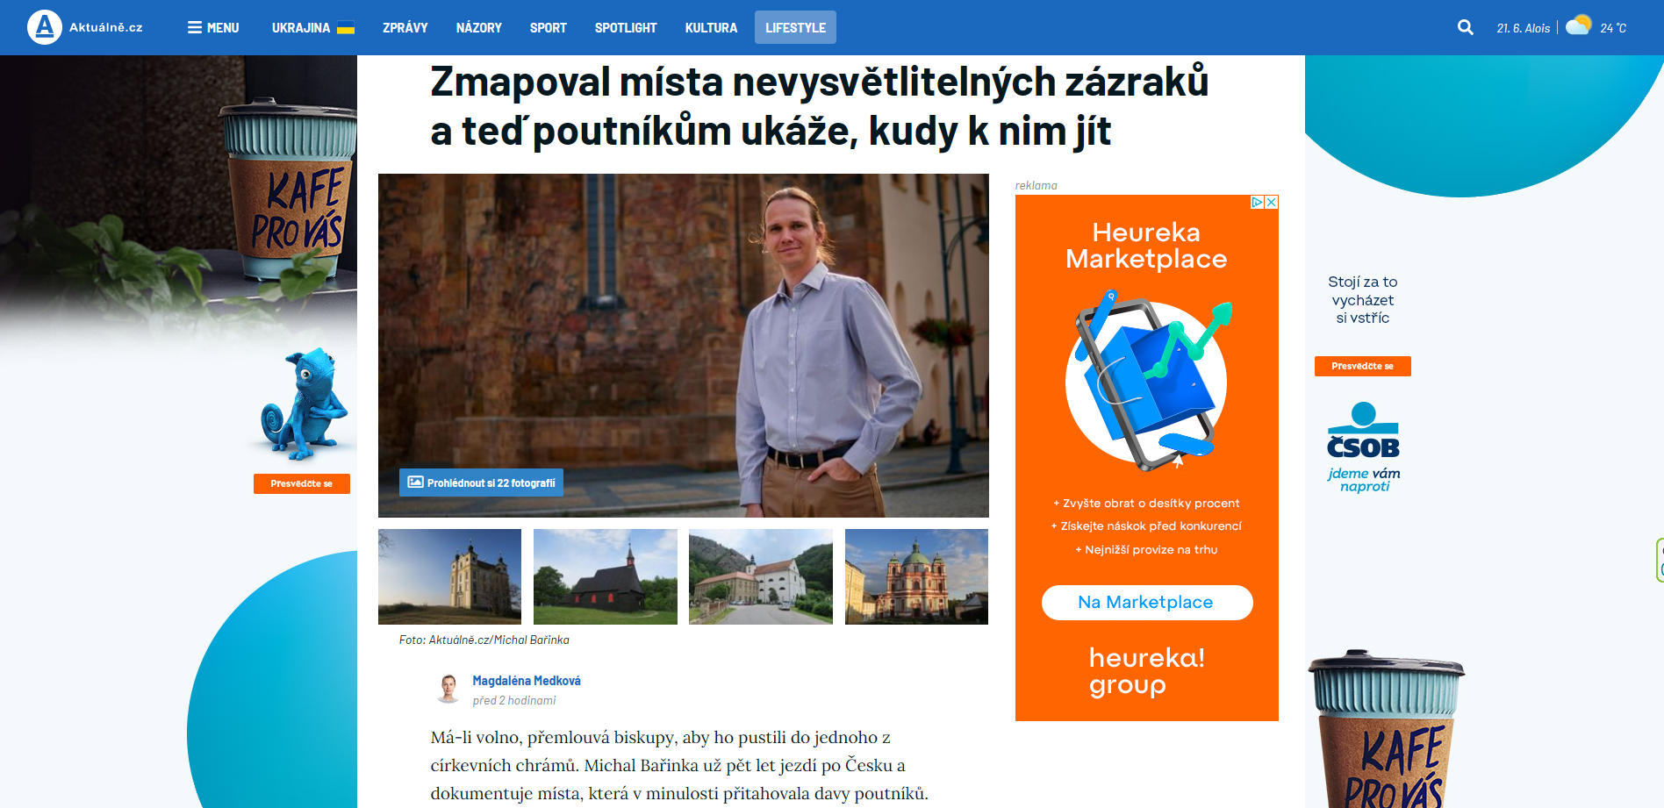Close the Heureka ad with X

coord(1272,202)
